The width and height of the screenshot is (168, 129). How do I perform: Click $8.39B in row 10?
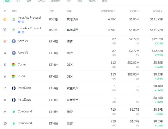click(x=158, y=121)
